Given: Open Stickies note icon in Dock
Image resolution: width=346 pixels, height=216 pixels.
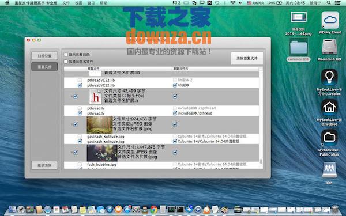Looking at the screenshot, I should click(83, 209).
